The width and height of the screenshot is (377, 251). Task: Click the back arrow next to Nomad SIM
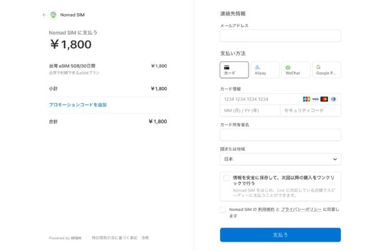click(x=44, y=15)
